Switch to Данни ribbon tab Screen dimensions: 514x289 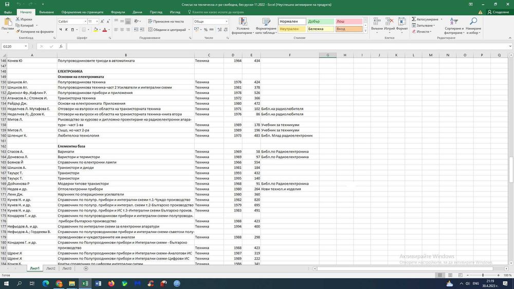pos(137,12)
